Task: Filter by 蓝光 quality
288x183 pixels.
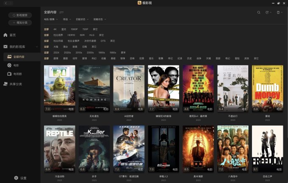Action: click(64, 29)
